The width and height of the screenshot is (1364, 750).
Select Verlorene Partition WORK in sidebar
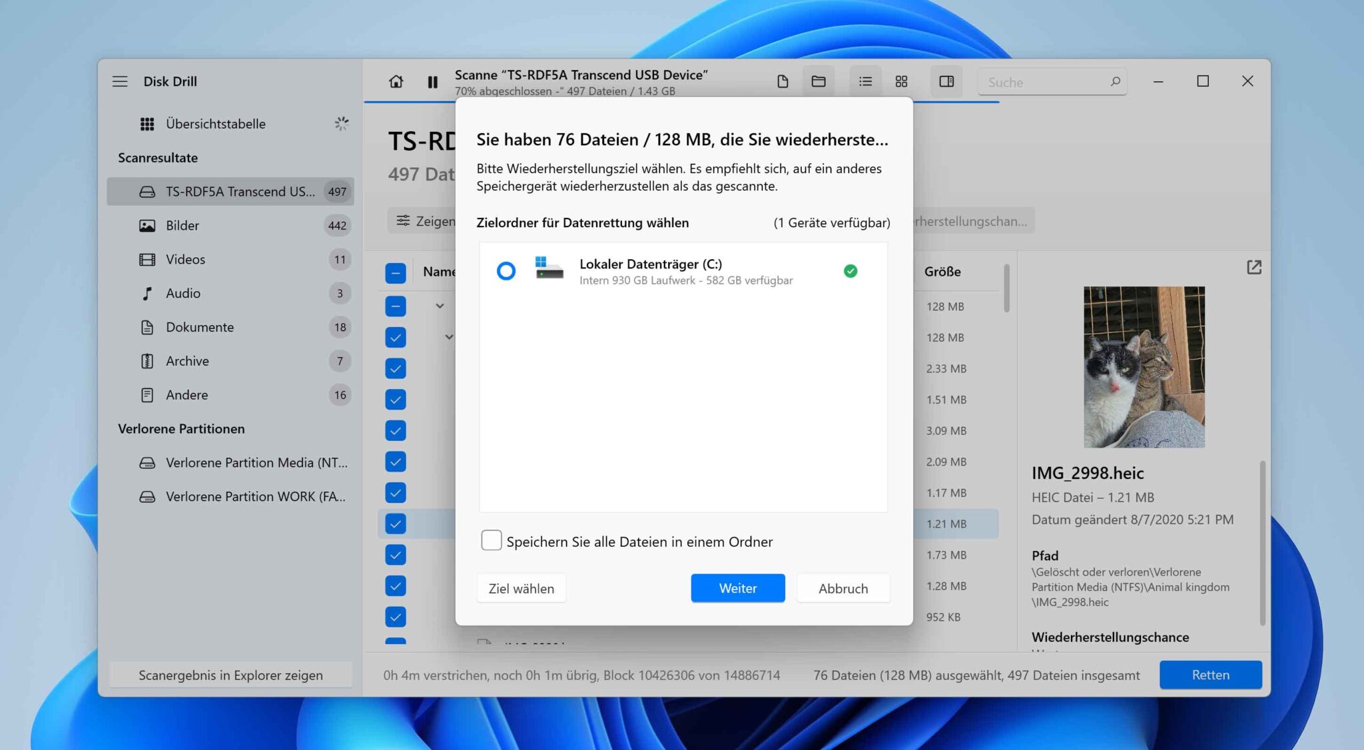pyautogui.click(x=255, y=496)
